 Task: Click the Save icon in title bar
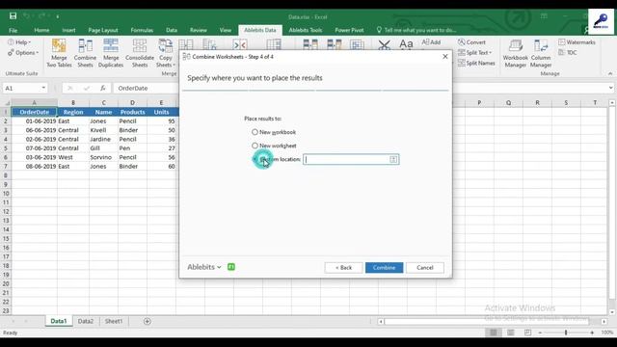pyautogui.click(x=13, y=16)
